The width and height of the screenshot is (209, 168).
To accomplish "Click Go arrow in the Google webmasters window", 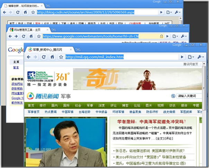I will [x=167, y=36].
